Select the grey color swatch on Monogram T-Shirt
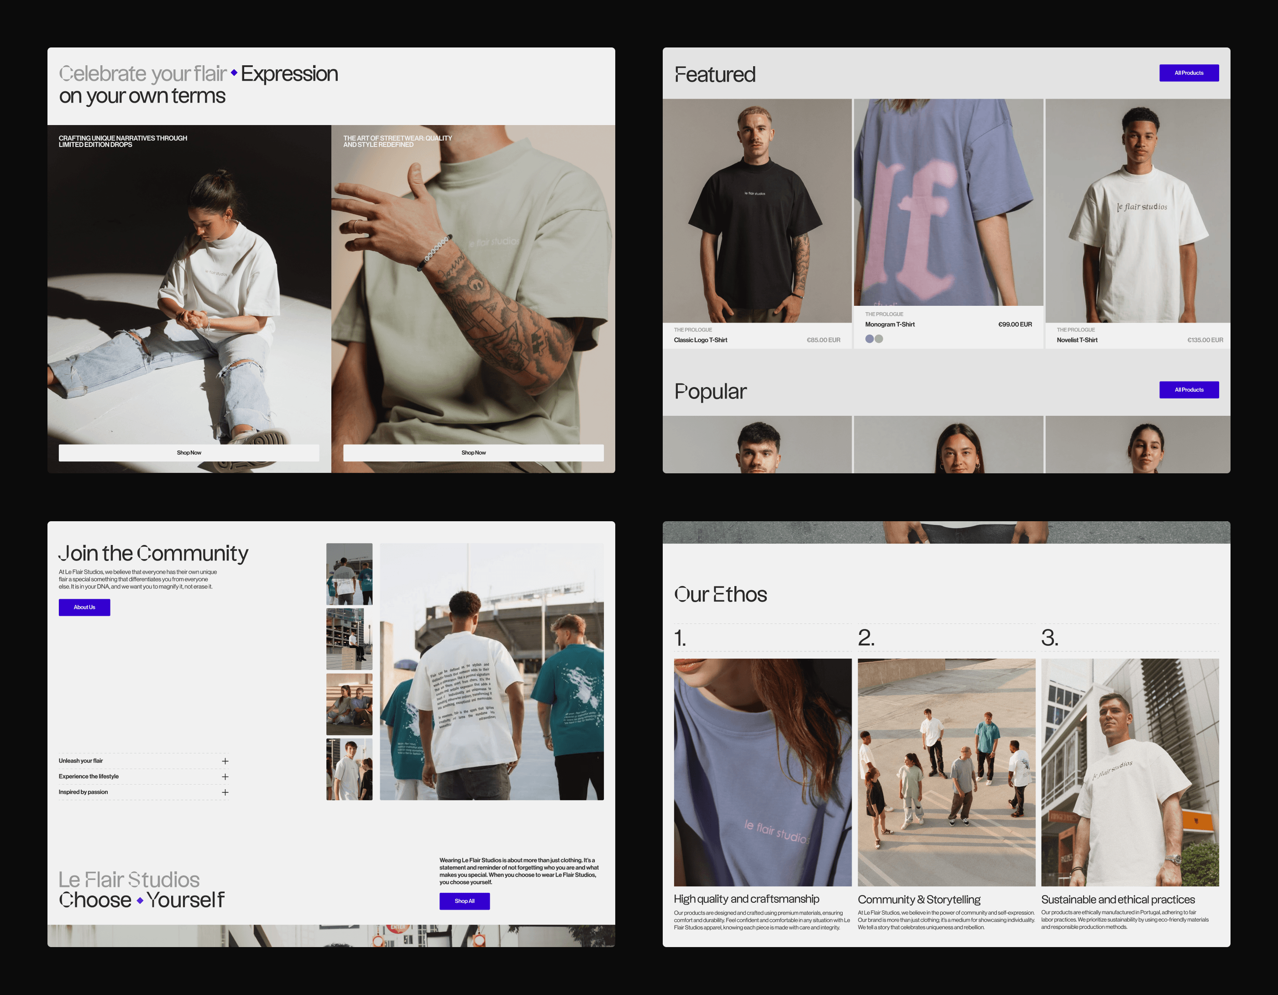The height and width of the screenshot is (995, 1278). [879, 339]
